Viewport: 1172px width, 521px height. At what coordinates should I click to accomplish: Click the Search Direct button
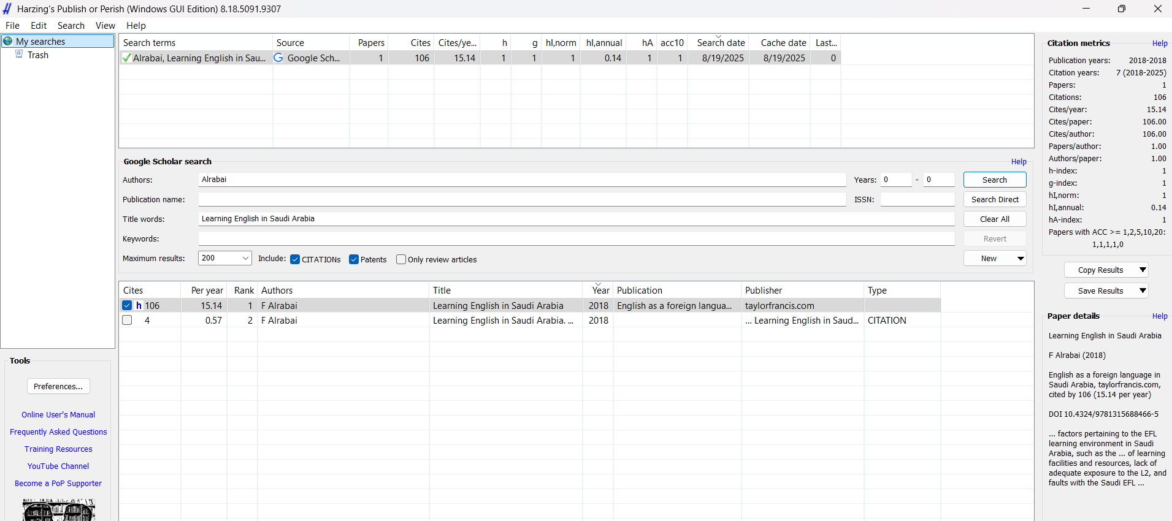[x=995, y=199]
